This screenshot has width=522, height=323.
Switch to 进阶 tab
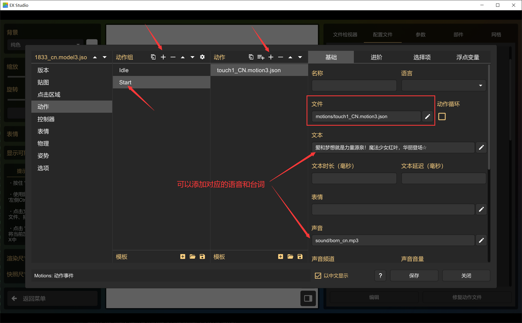(376, 57)
